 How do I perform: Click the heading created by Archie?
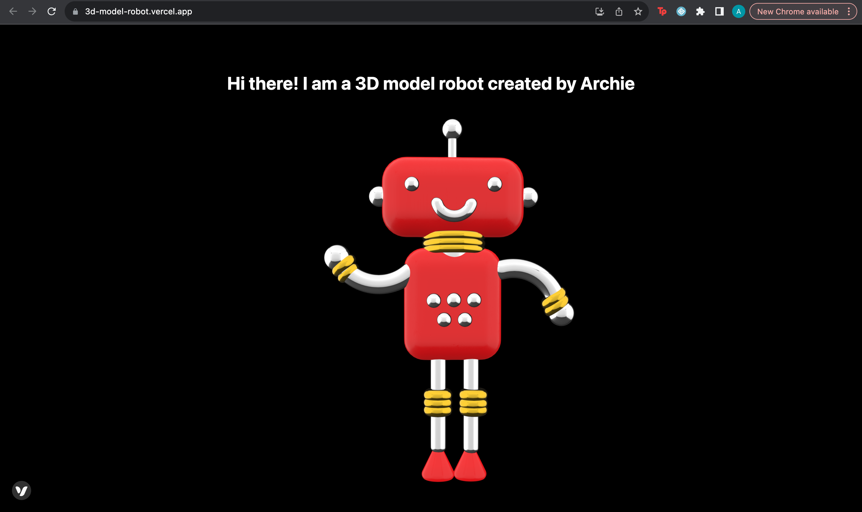pyautogui.click(x=430, y=83)
